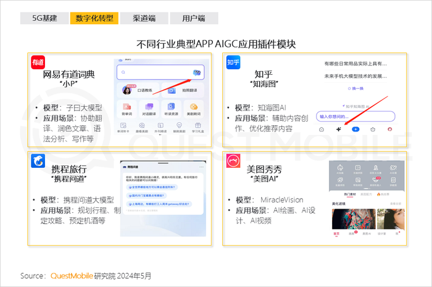This screenshot has width=432, height=287.
Task: Click the 换一换 refresh link
Action: click(x=355, y=88)
